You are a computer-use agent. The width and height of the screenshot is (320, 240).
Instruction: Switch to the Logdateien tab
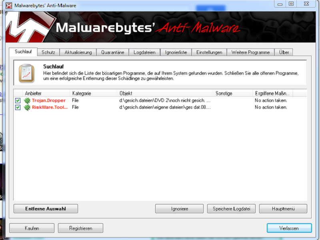[144, 52]
